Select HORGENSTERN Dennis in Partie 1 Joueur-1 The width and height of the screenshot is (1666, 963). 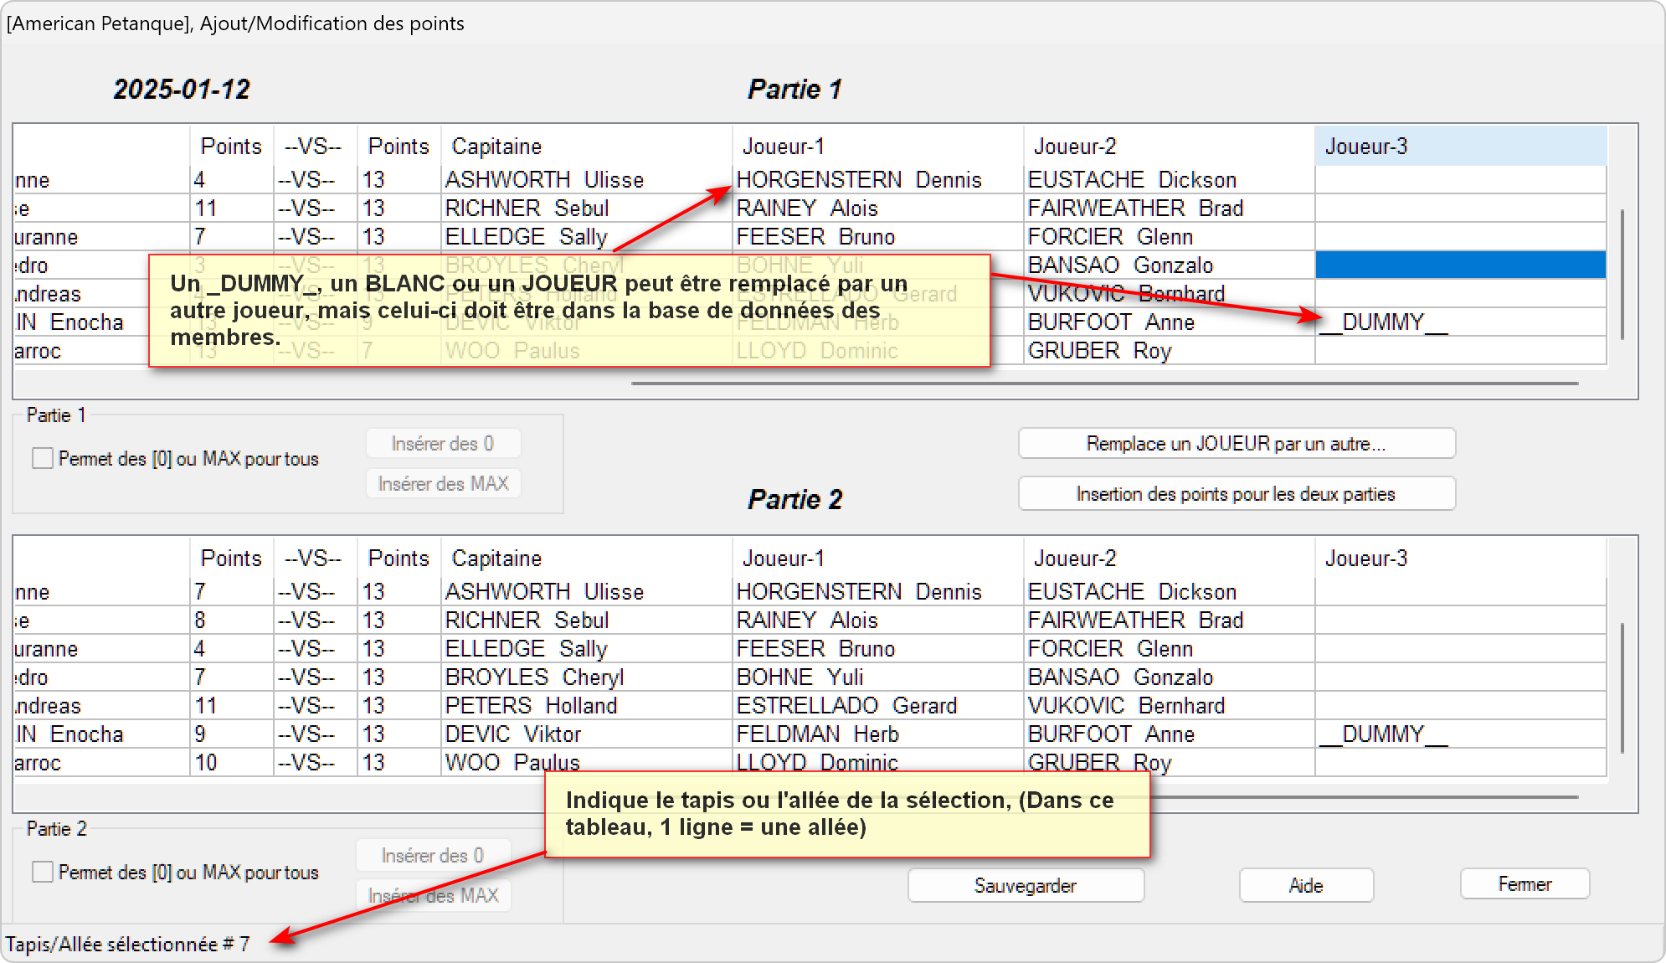(859, 180)
